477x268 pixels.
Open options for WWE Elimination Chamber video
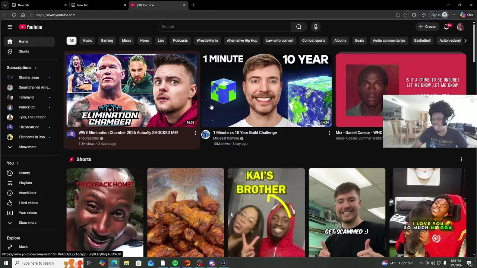[195, 133]
